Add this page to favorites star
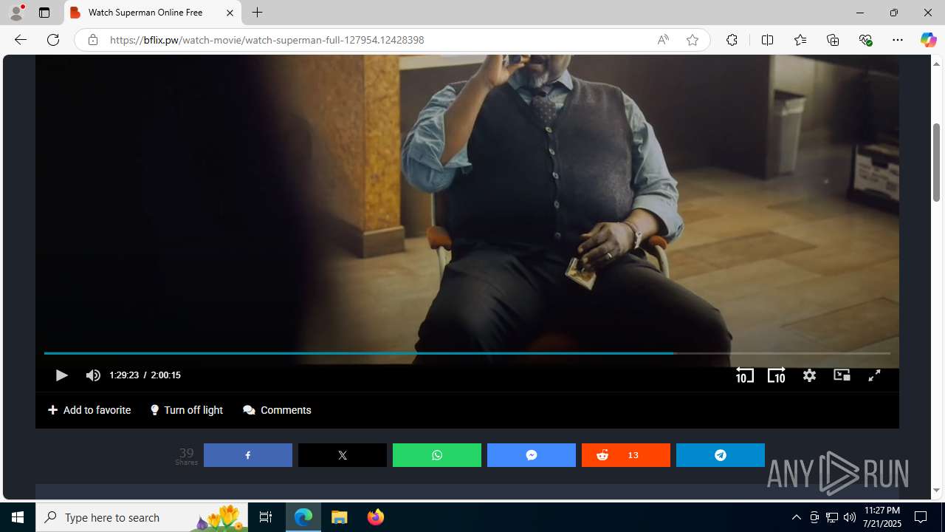 tap(692, 40)
